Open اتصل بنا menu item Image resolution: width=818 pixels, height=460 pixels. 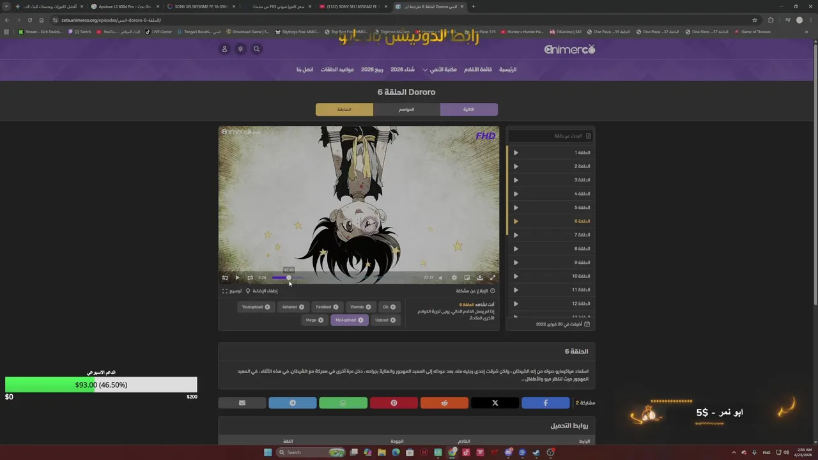point(305,70)
